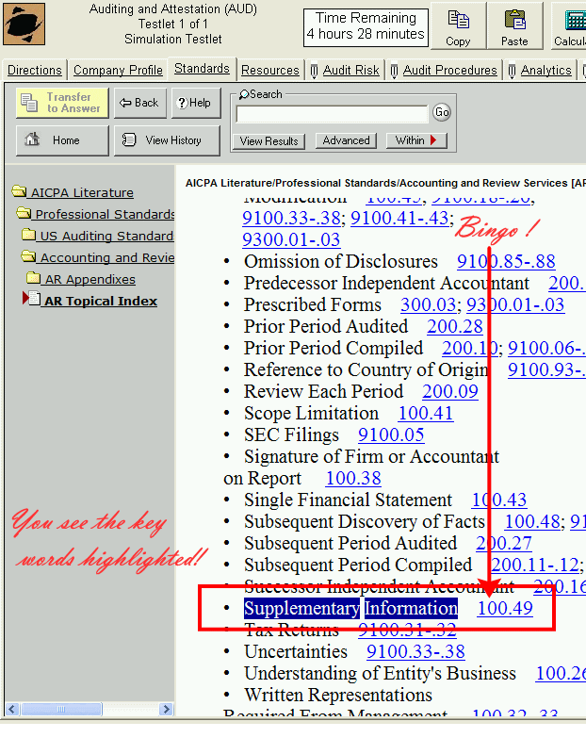
Task: Open link 100.43 for Single Financial Statement
Action: tap(499, 500)
